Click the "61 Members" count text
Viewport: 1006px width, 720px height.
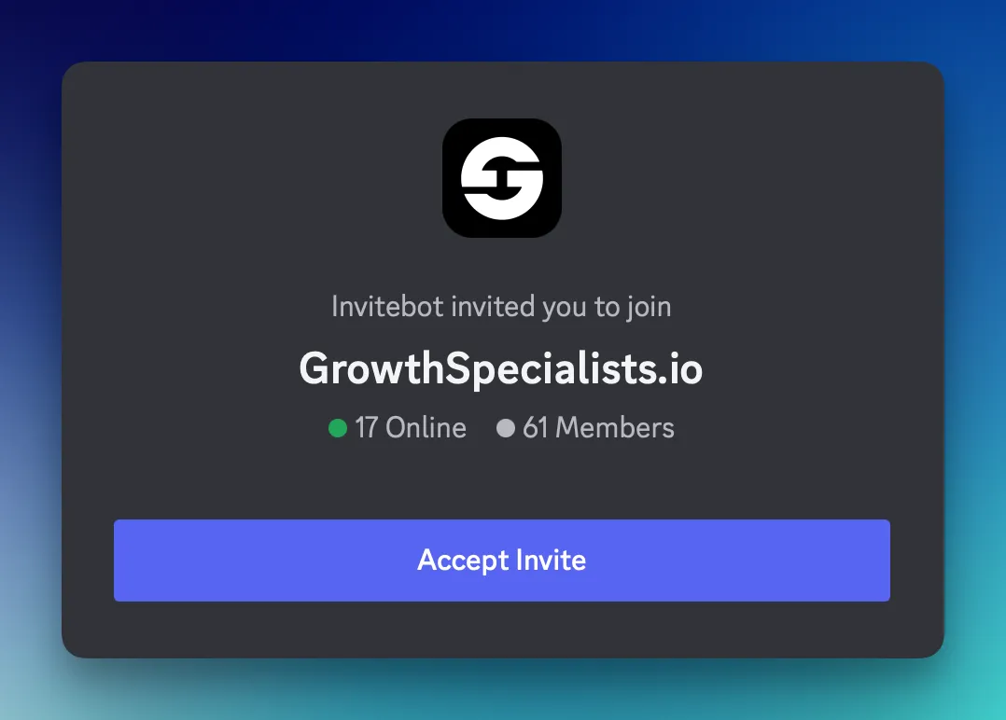click(598, 428)
